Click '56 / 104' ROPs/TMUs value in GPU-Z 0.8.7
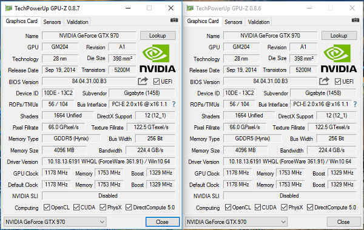Viewport: 364px width, 230px height. coord(58,104)
